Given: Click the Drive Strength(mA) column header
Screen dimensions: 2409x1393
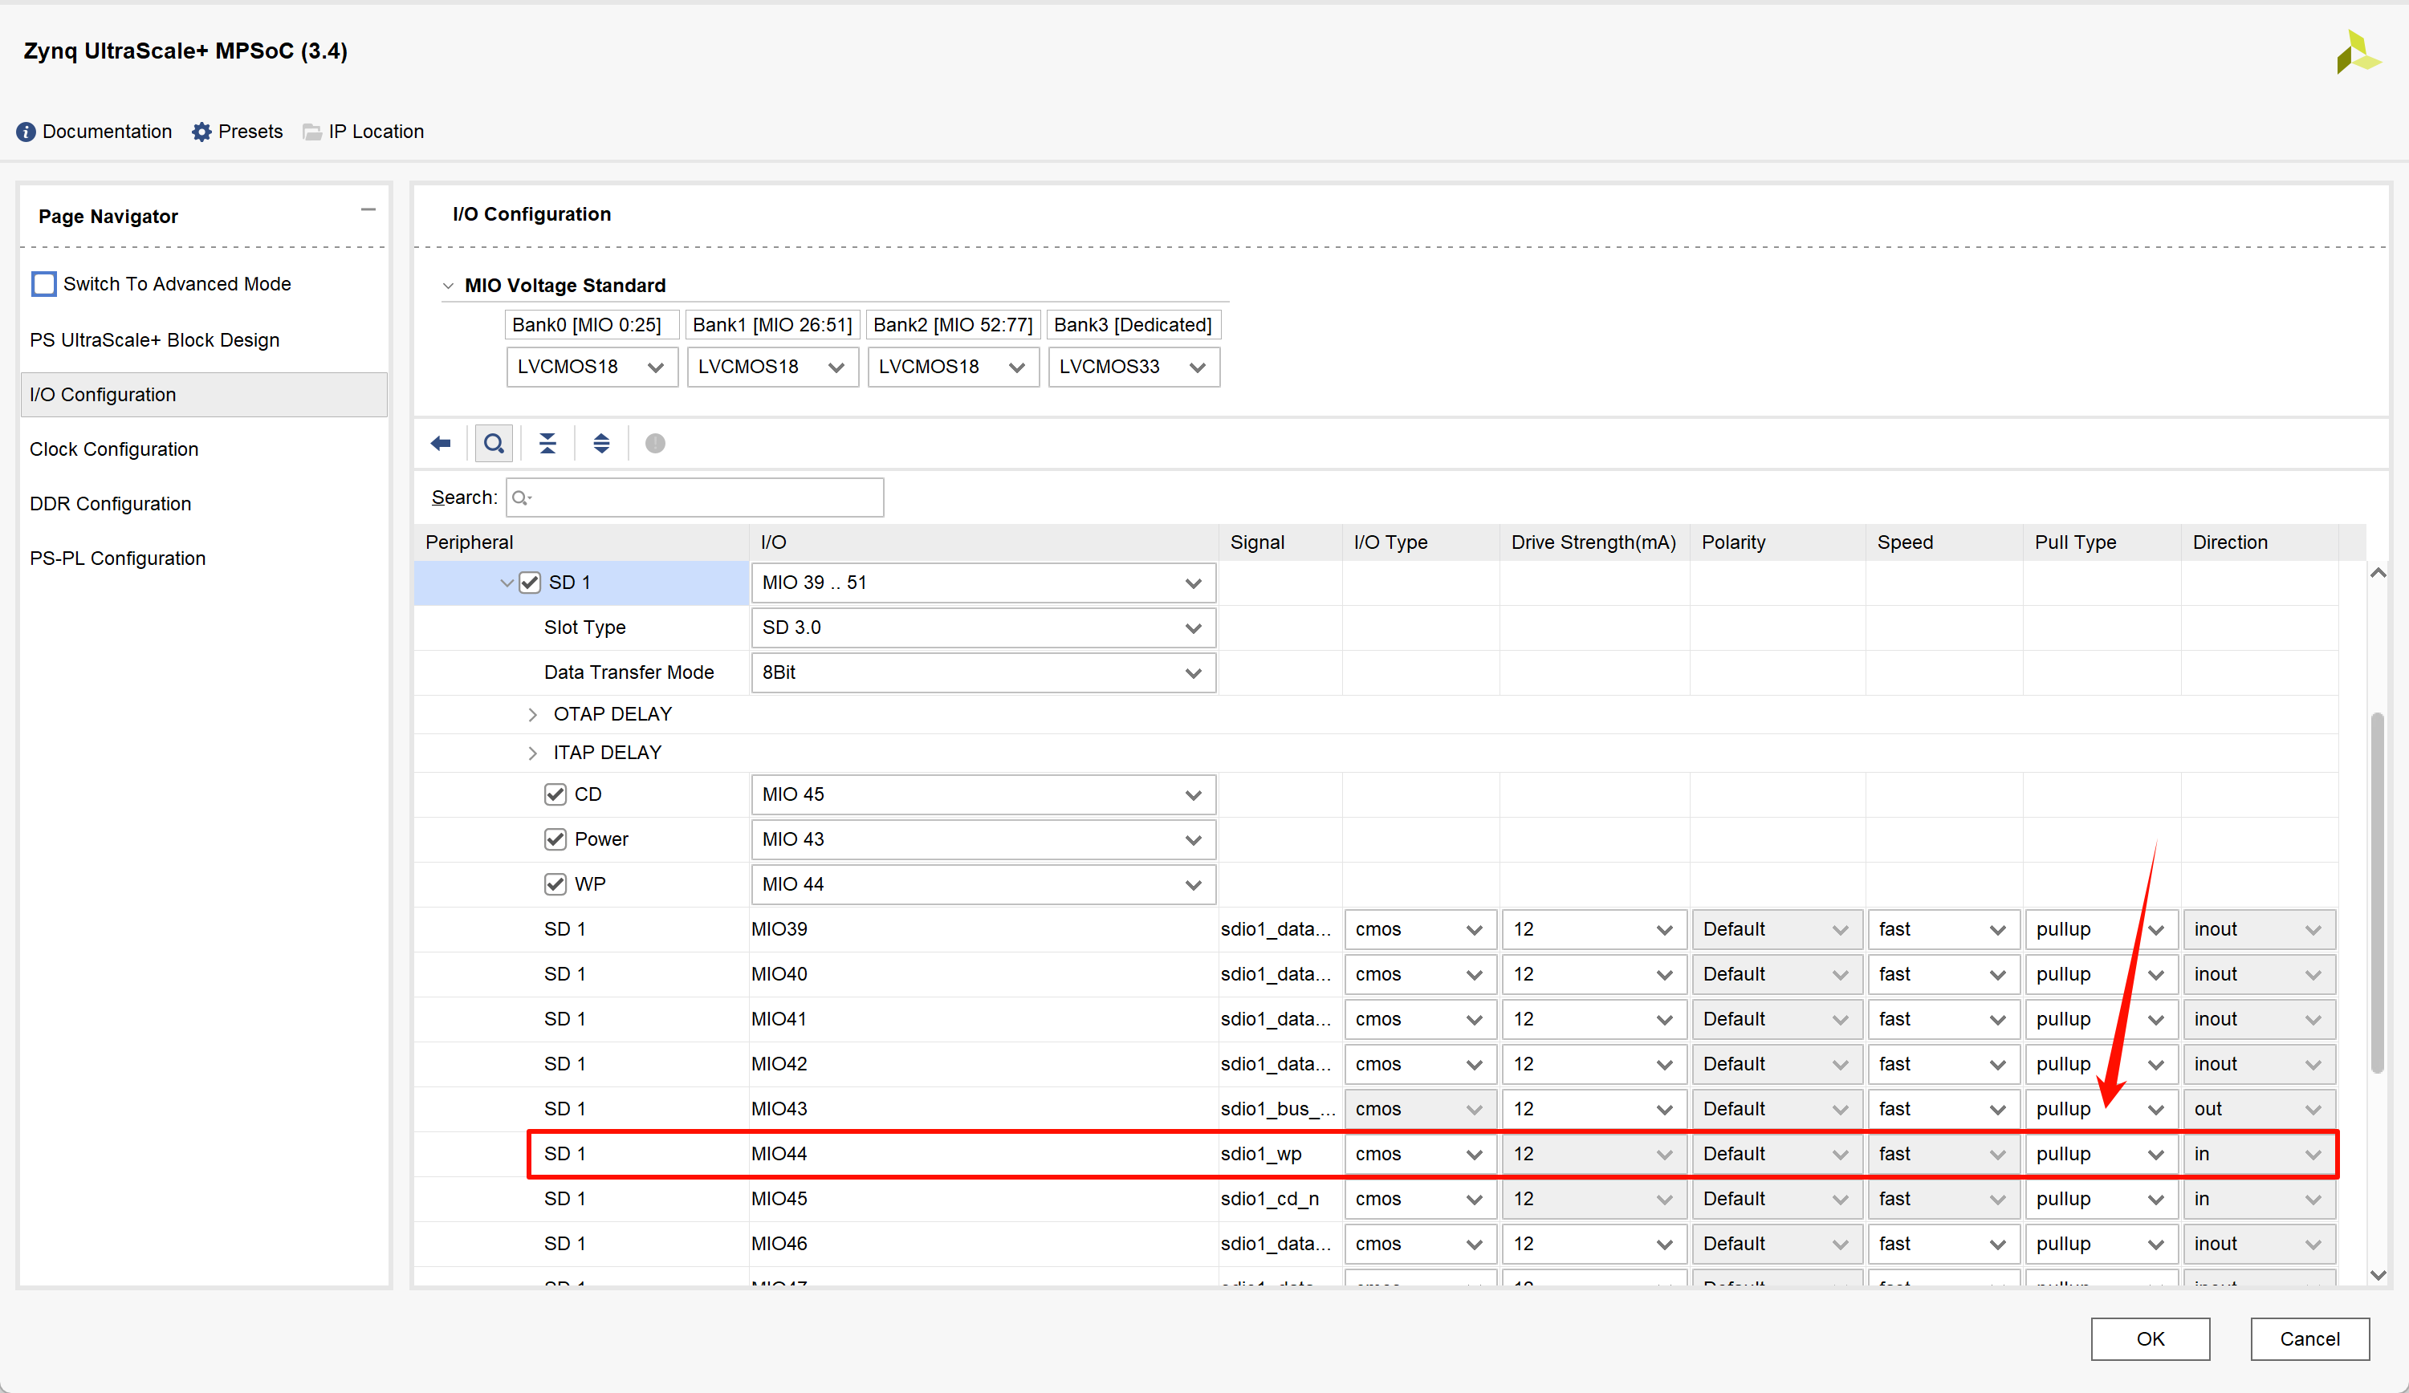Looking at the screenshot, I should click(1593, 542).
